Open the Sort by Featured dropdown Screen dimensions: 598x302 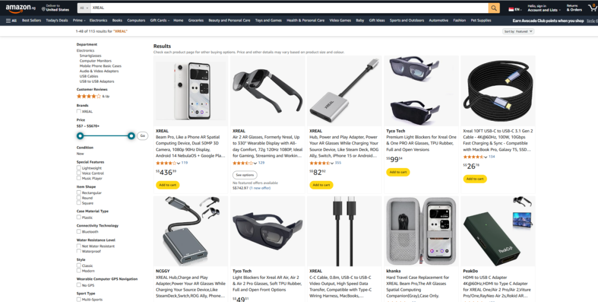(x=518, y=31)
